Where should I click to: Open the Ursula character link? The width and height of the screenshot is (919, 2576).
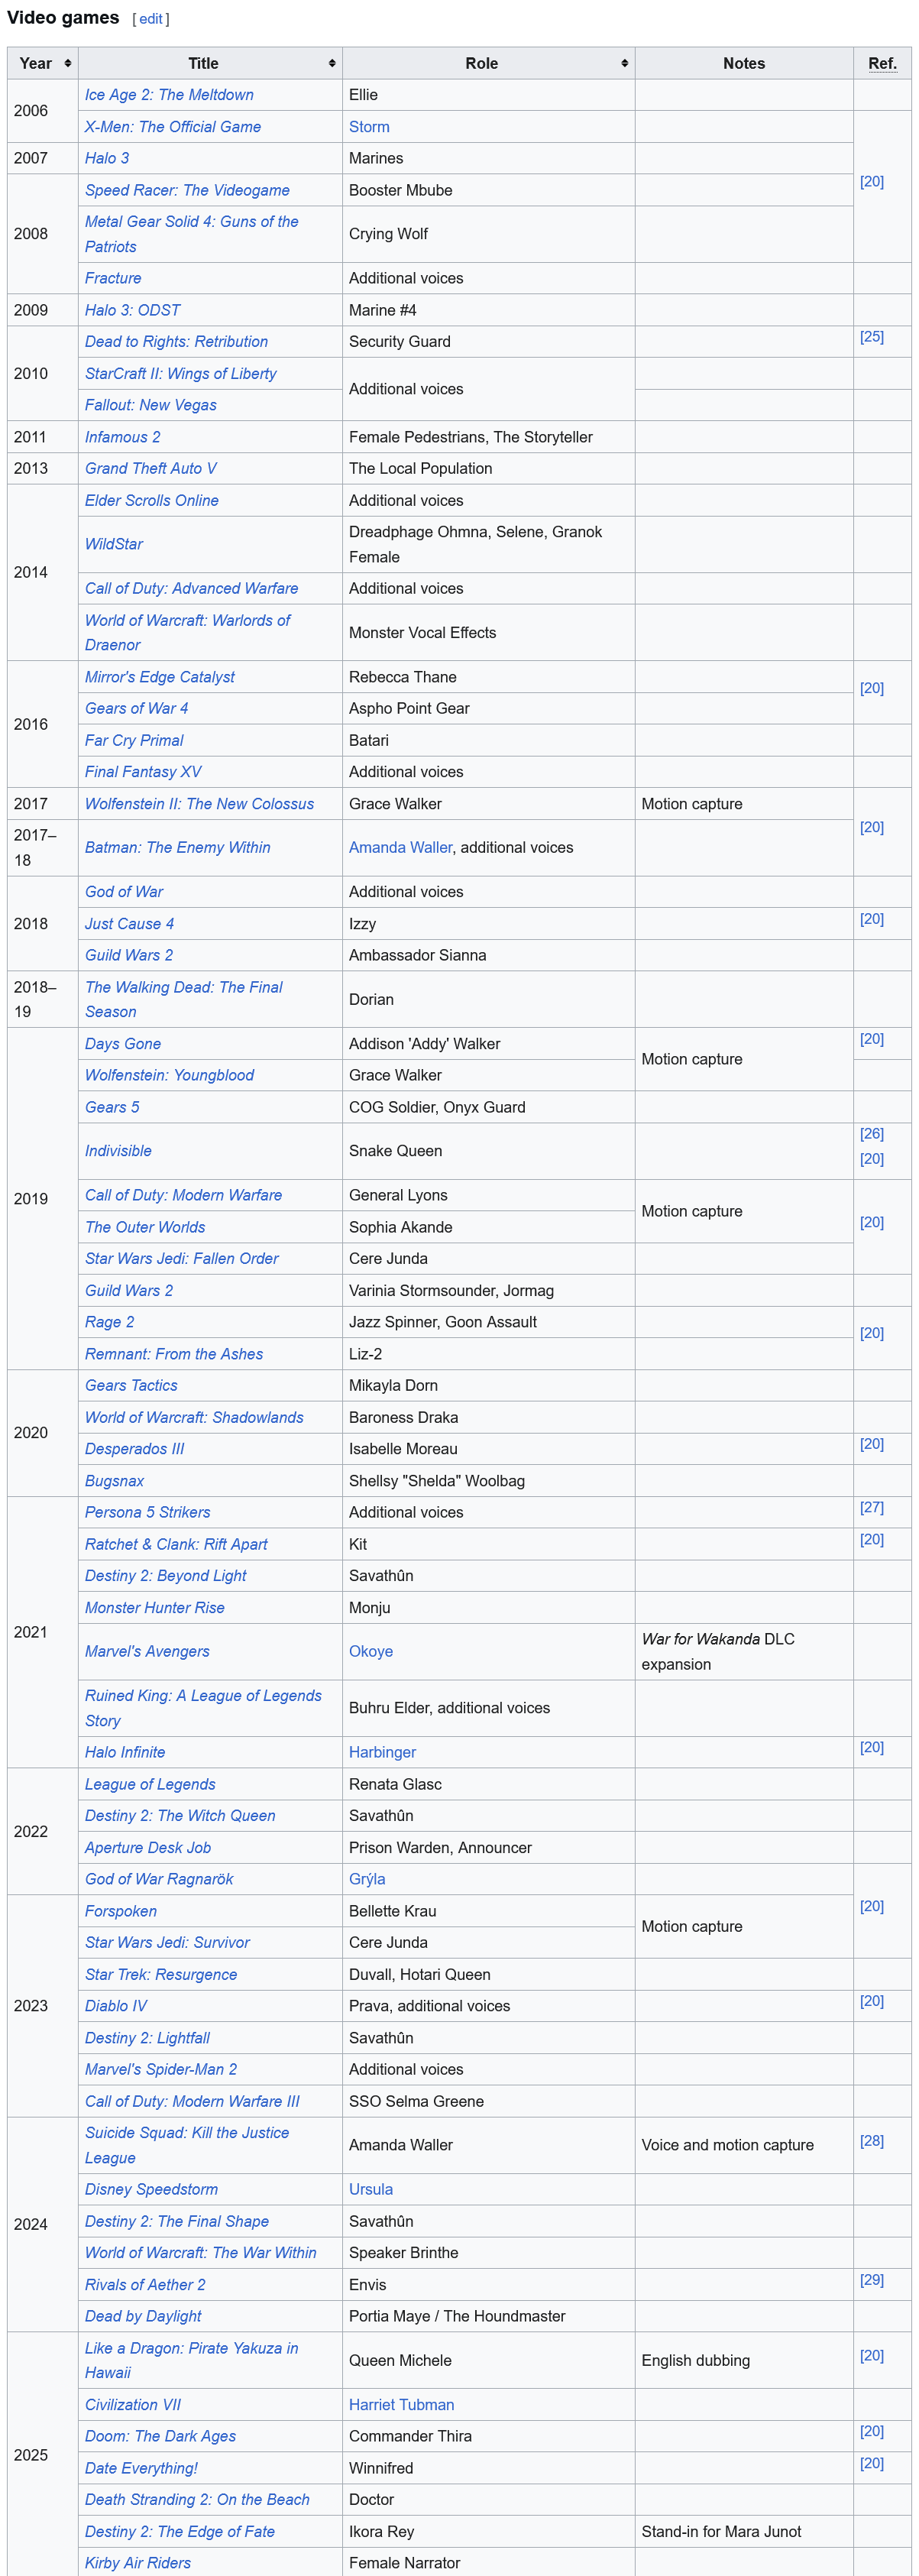click(371, 2189)
